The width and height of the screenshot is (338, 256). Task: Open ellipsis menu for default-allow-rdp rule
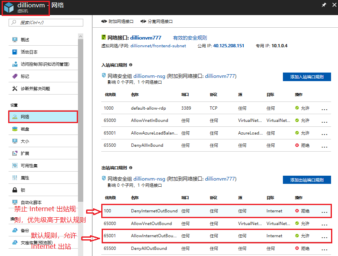[x=325, y=109]
